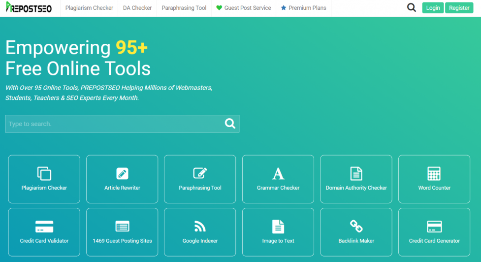Viewport: 481px width, 262px height.
Task: Click the Prepostseo logo
Action: coord(29,7)
